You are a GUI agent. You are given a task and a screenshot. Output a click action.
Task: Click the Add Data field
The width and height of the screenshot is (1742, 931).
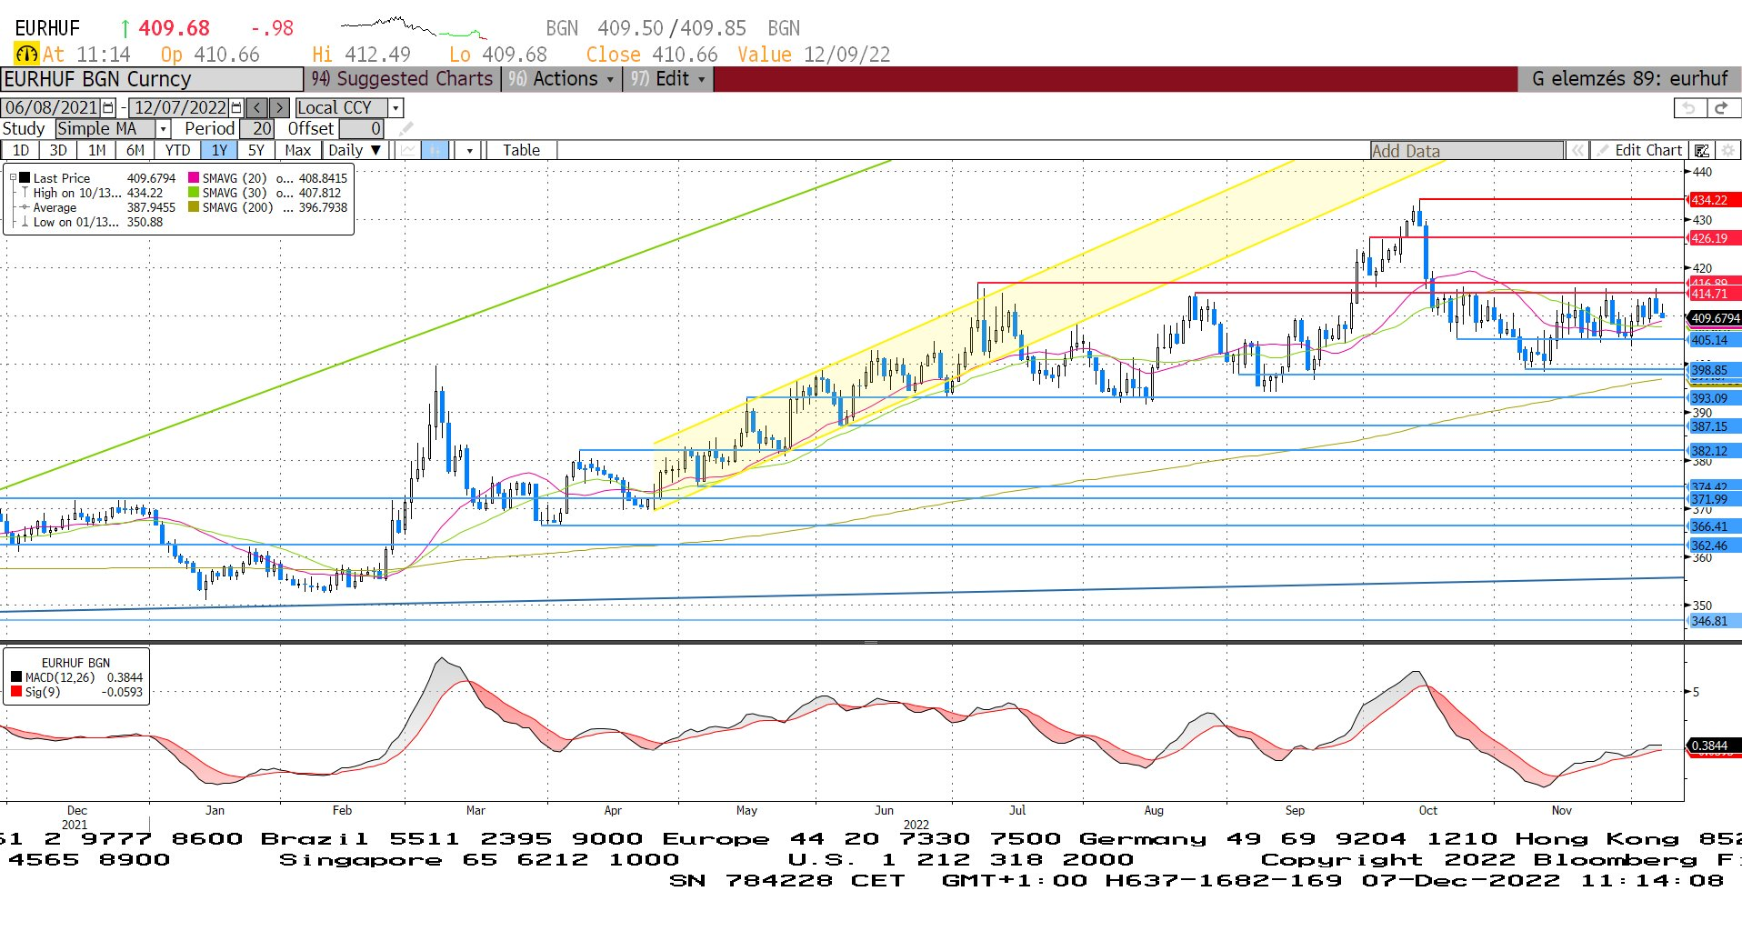1467,151
